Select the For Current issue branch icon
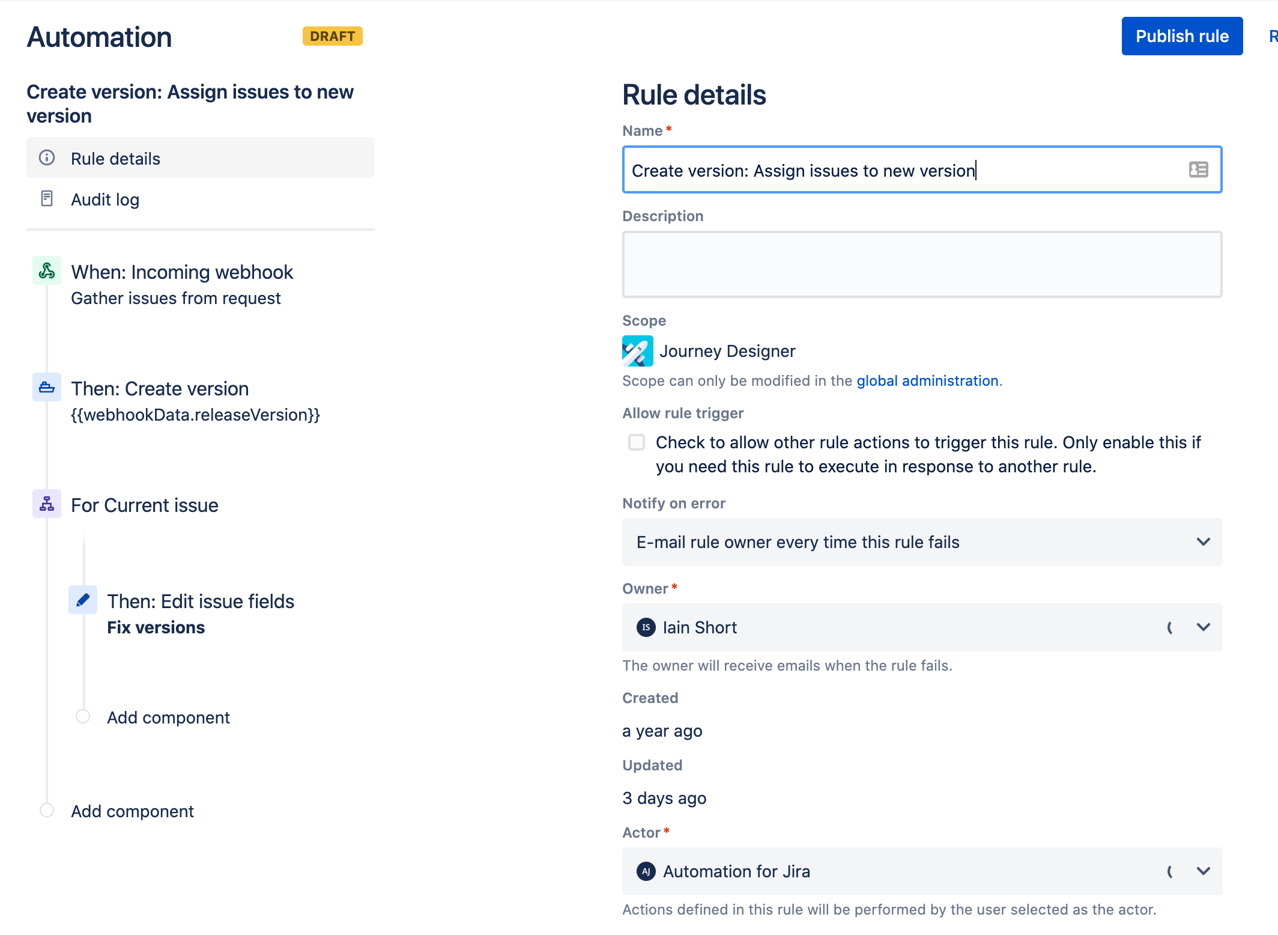This screenshot has width=1278, height=935. [47, 504]
